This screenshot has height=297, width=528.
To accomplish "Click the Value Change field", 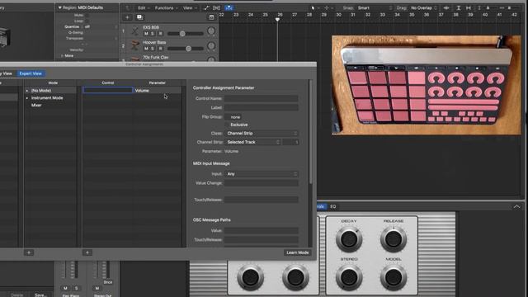I will [262, 183].
